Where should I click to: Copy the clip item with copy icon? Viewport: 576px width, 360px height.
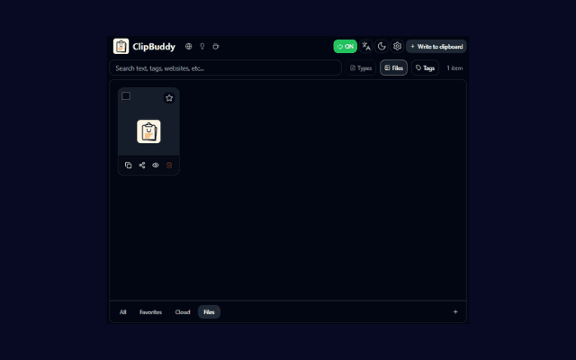click(x=128, y=166)
